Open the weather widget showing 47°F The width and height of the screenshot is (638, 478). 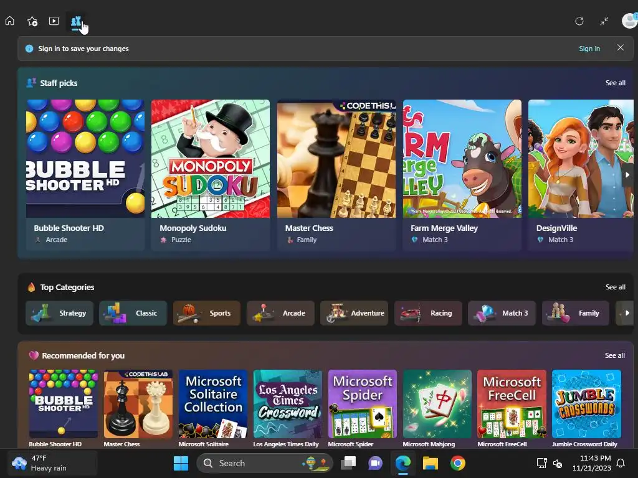pyautogui.click(x=52, y=463)
